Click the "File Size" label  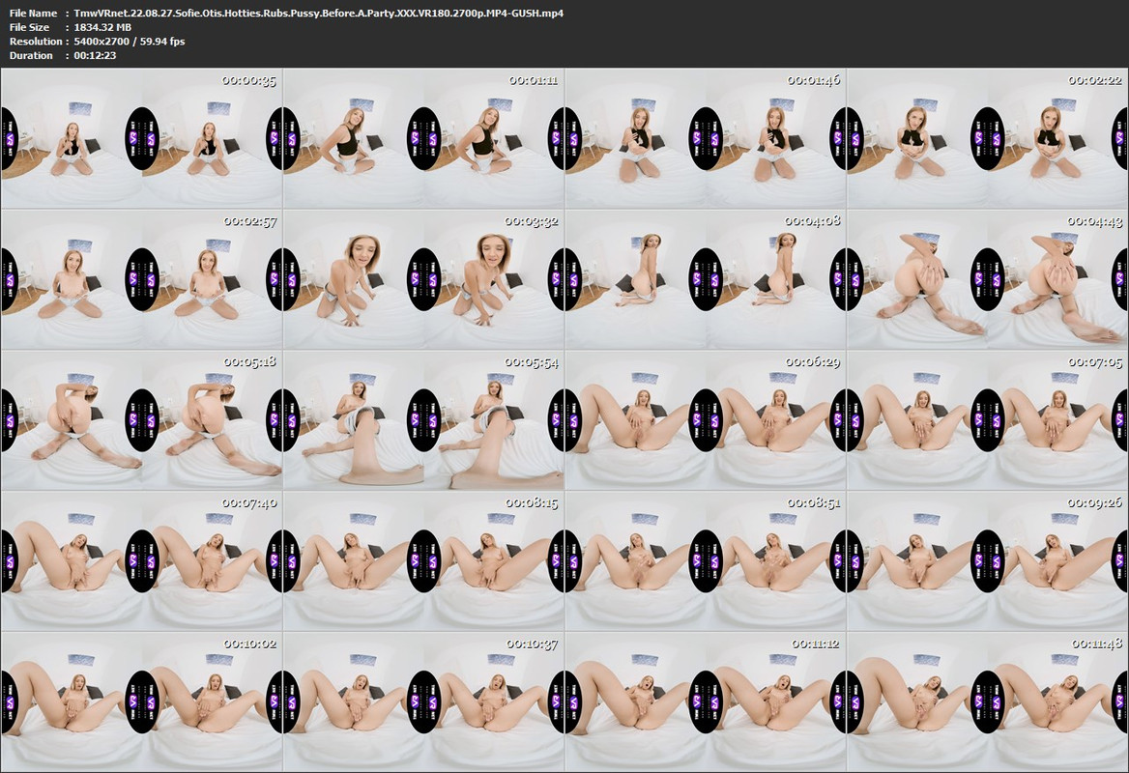point(30,27)
